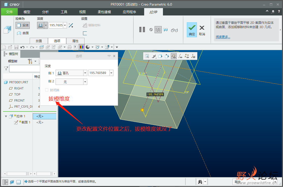Toggle datum plane display
Image resolution: width=283 pixels, height=187 pixels.
[174, 56]
